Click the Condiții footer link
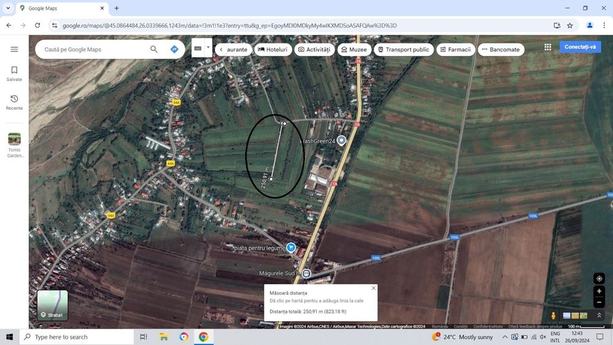Viewport: 613px width, 345px height. 460,326
